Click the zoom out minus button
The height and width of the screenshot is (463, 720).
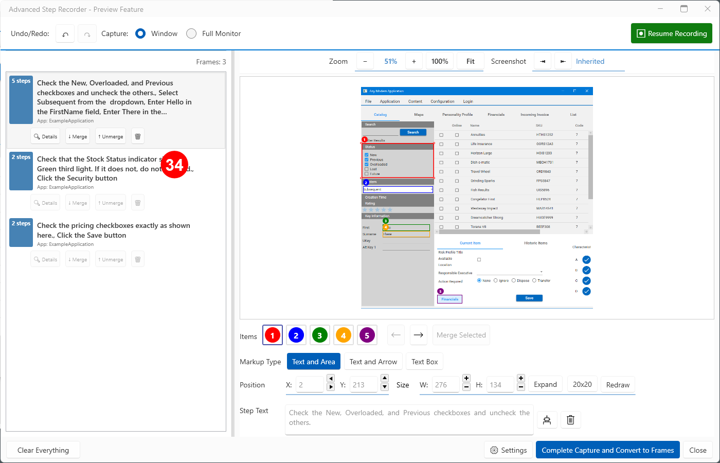tap(365, 61)
